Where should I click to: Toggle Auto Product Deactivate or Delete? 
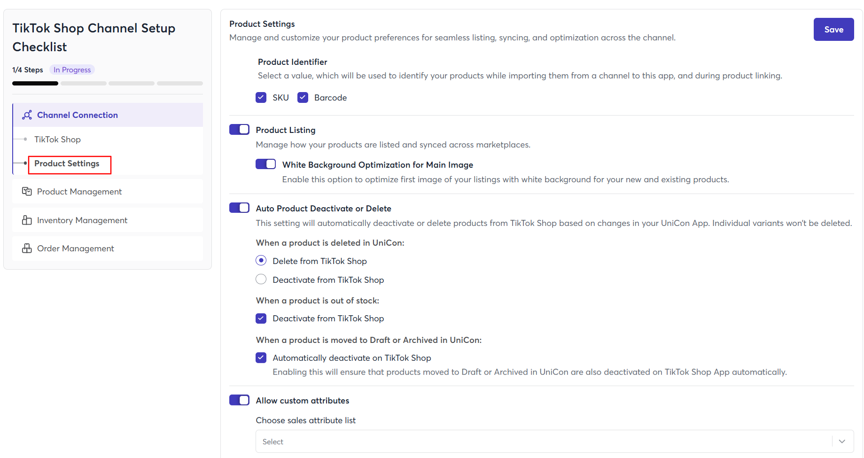coord(240,208)
